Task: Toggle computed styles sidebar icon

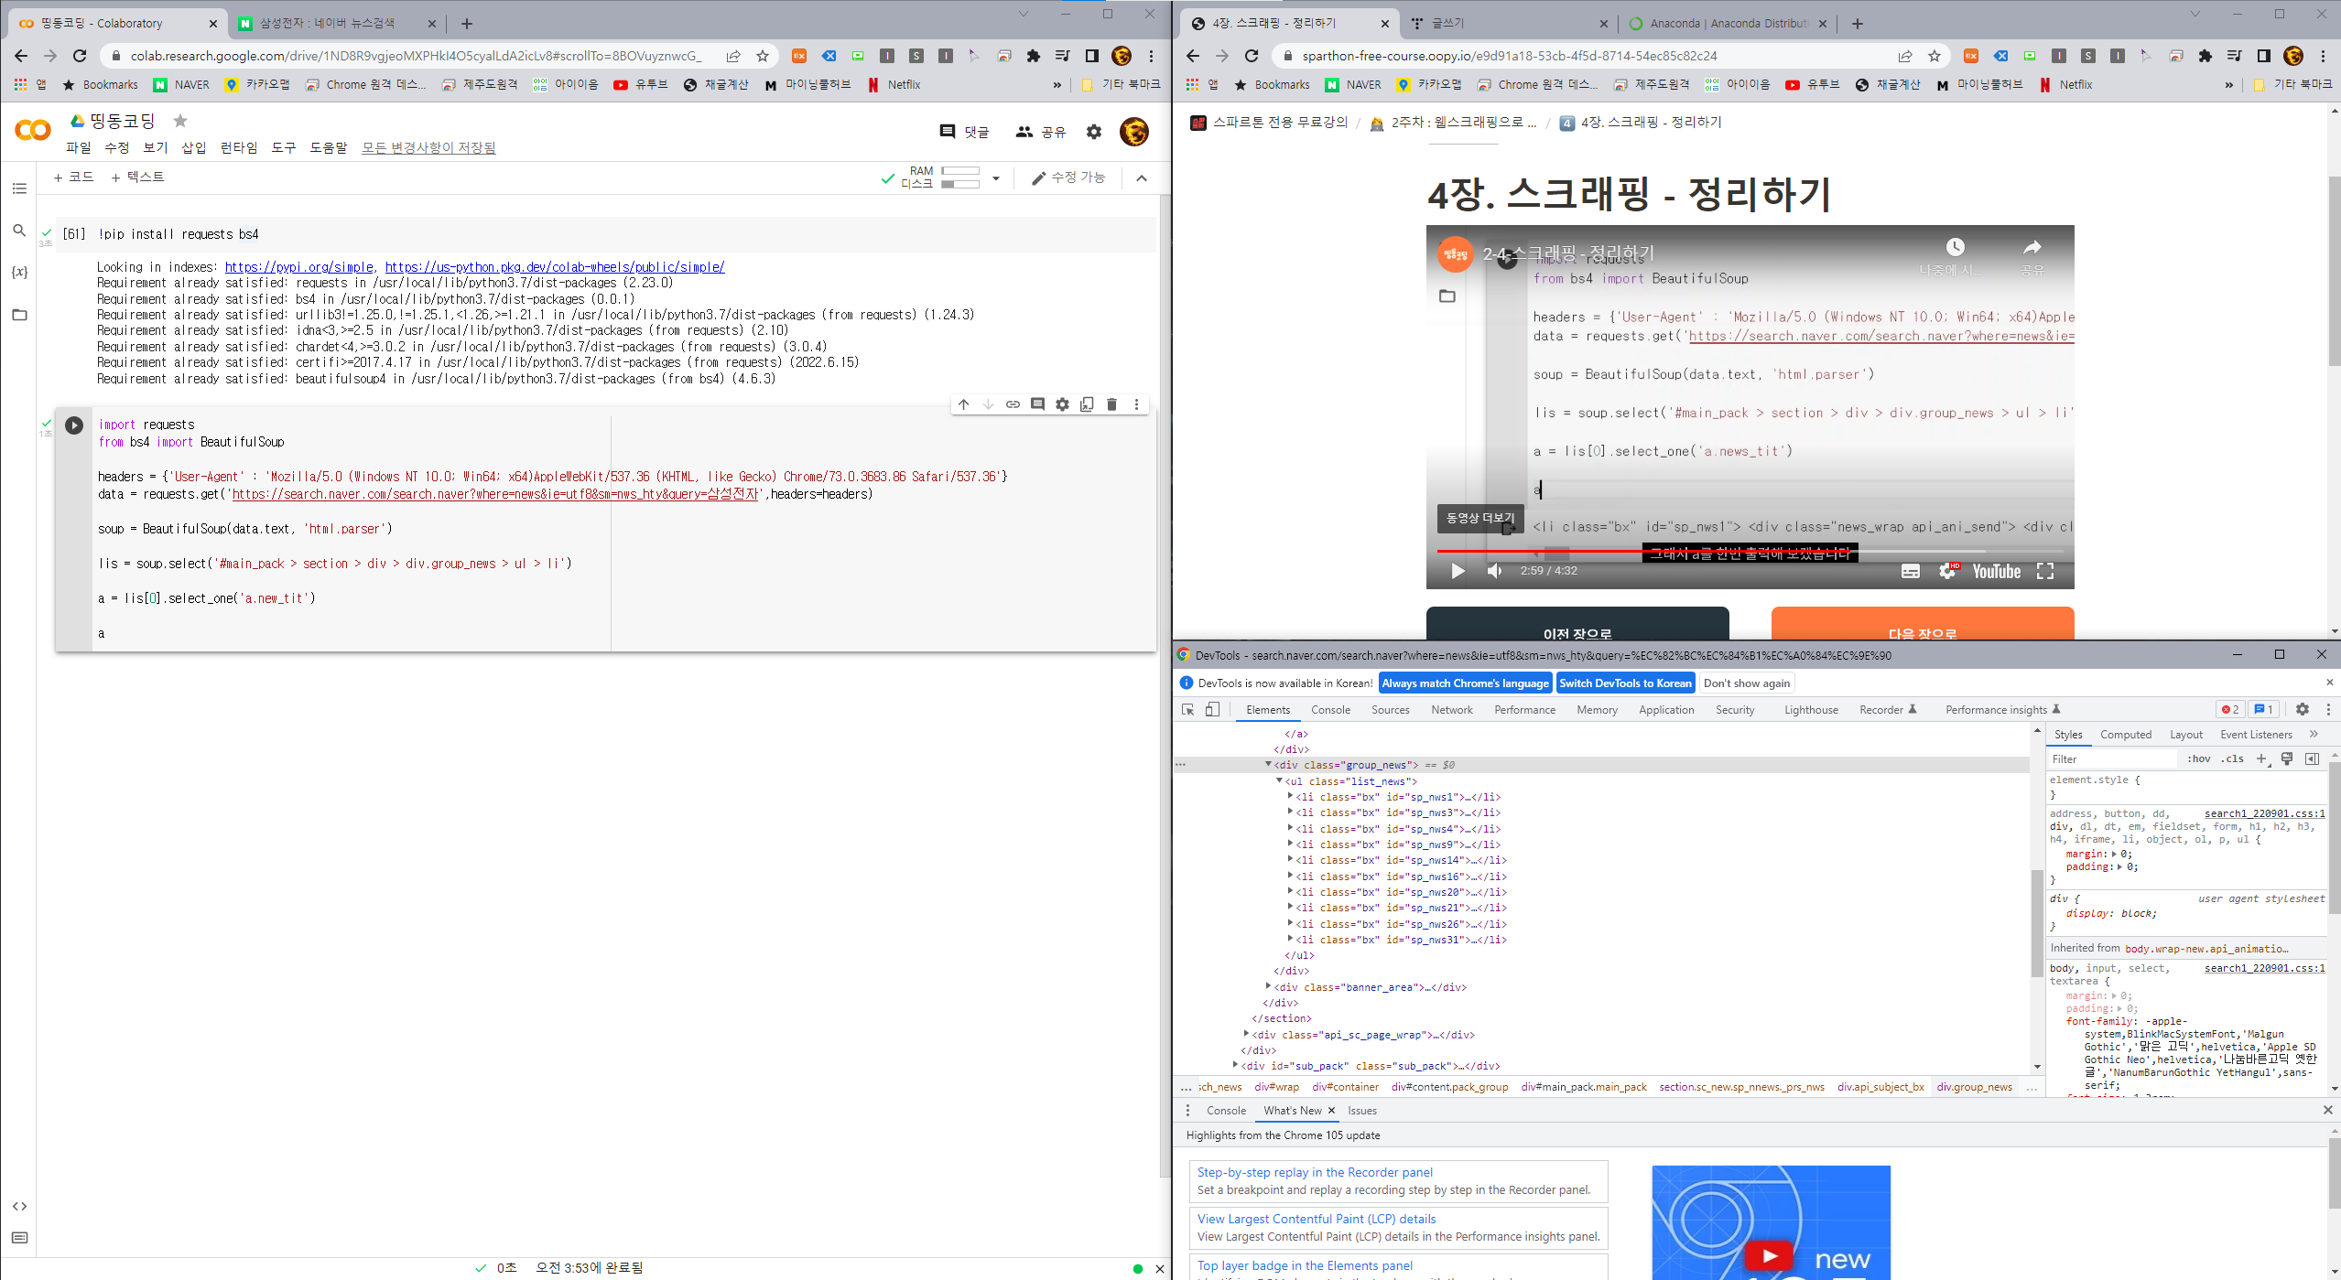Action: [x=2312, y=758]
